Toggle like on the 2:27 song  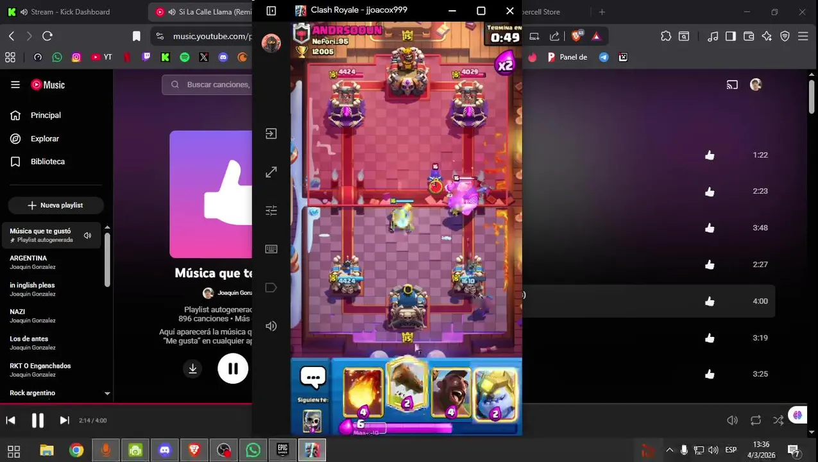pyautogui.click(x=710, y=264)
